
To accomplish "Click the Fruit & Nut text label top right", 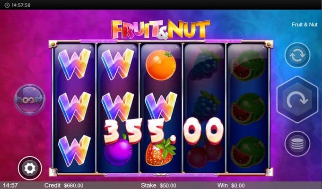I will click(305, 25).
